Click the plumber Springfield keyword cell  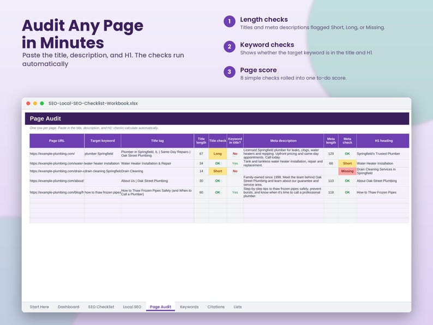pyautogui.click(x=103, y=154)
